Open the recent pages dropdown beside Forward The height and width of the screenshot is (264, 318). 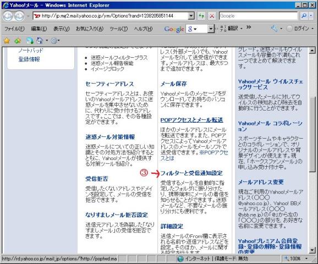point(28,16)
